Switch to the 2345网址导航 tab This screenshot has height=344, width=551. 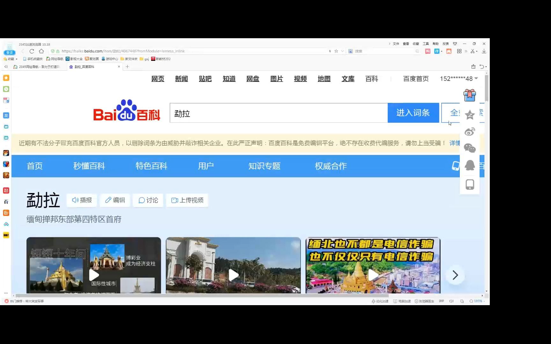tap(37, 67)
